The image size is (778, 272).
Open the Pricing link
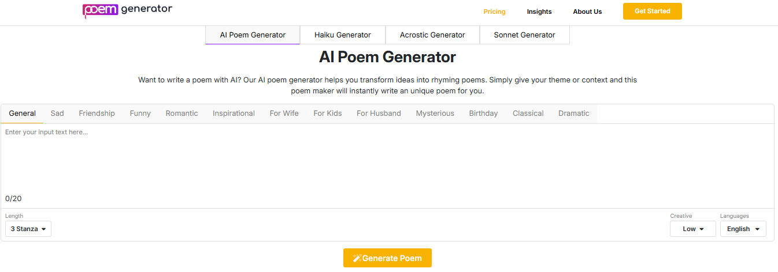[494, 12]
